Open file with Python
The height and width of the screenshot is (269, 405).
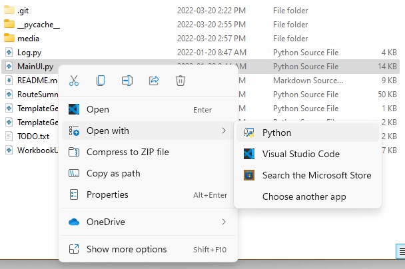[276, 133]
